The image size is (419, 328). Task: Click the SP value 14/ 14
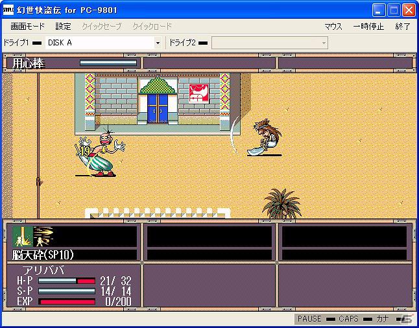115,292
